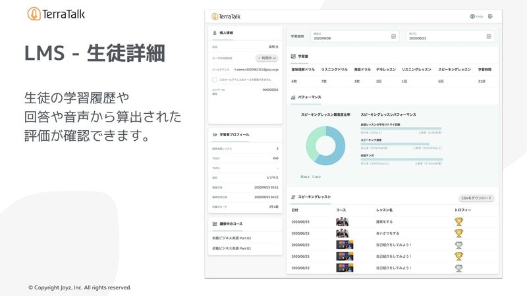Click the email address value in 個人情報
Image resolution: width=527 pixels, height=296 pixels.
[x=256, y=70]
